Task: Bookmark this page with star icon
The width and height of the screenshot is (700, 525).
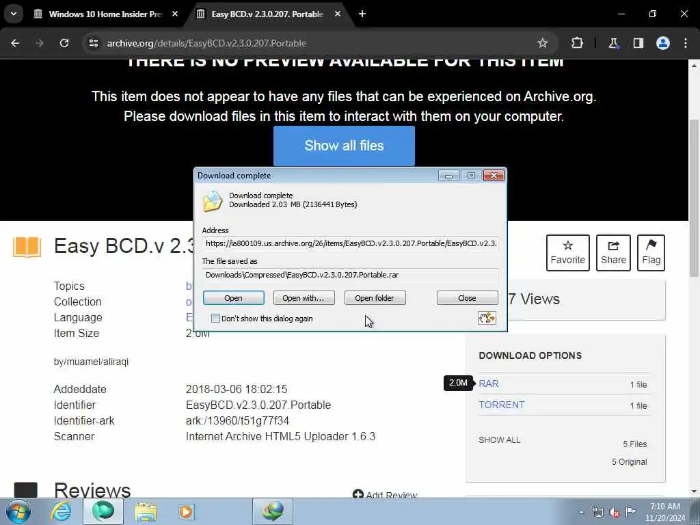Action: tap(542, 43)
